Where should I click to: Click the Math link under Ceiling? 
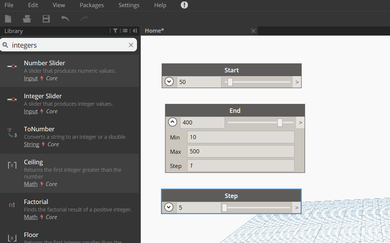coord(31,184)
